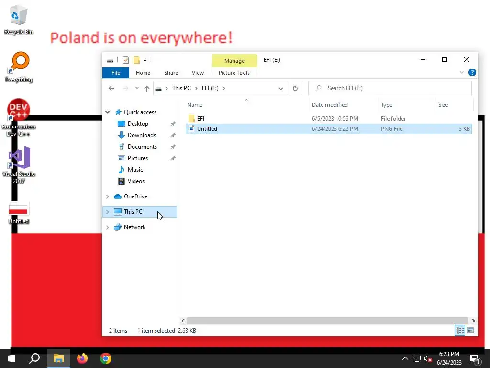Expand the Network tree node
The image size is (490, 368).
coord(108,227)
